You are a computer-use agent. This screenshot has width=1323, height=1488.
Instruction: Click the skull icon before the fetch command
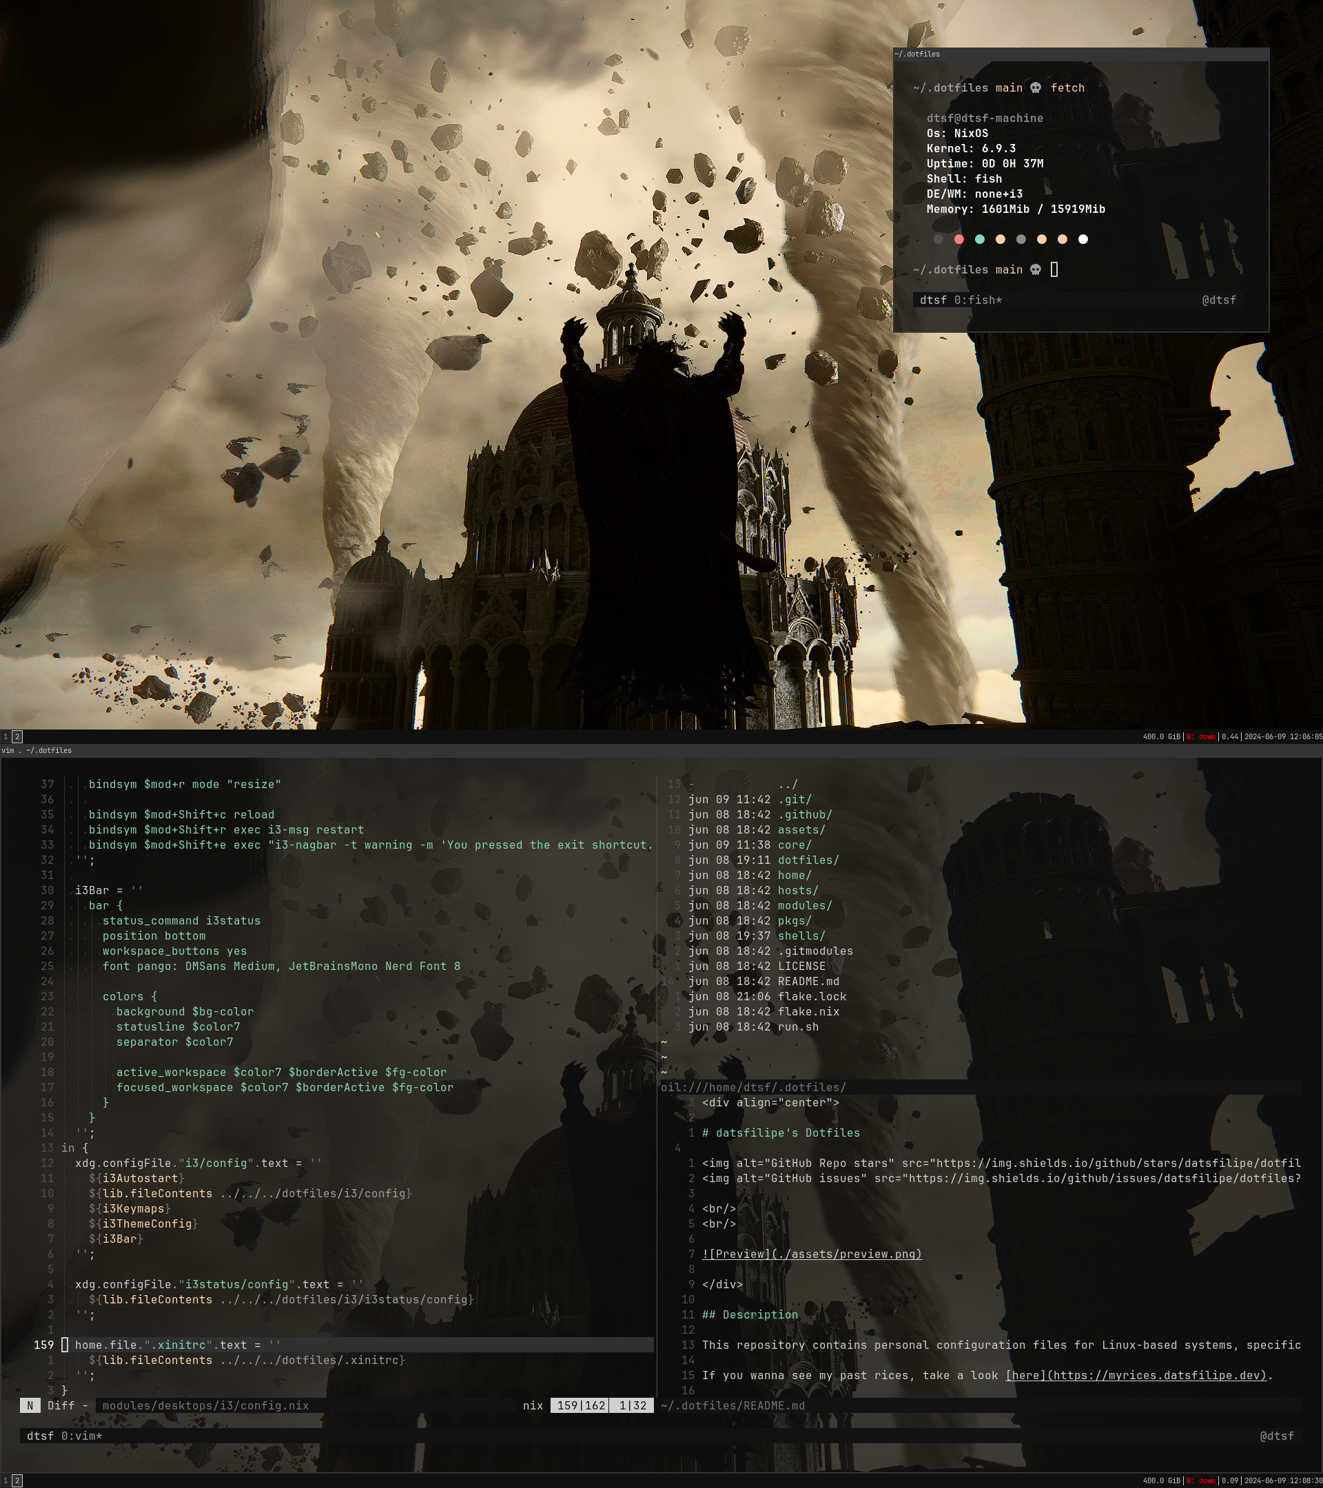point(1036,88)
